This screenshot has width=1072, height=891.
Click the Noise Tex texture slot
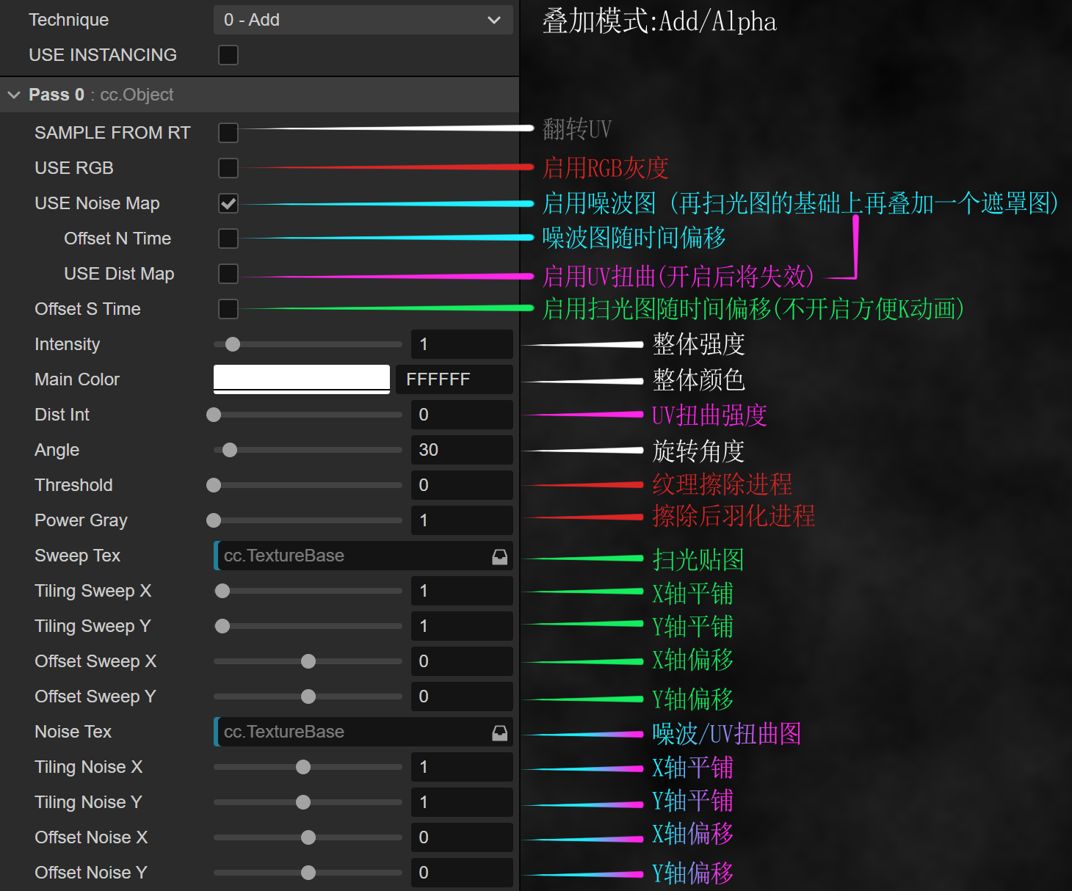(363, 732)
